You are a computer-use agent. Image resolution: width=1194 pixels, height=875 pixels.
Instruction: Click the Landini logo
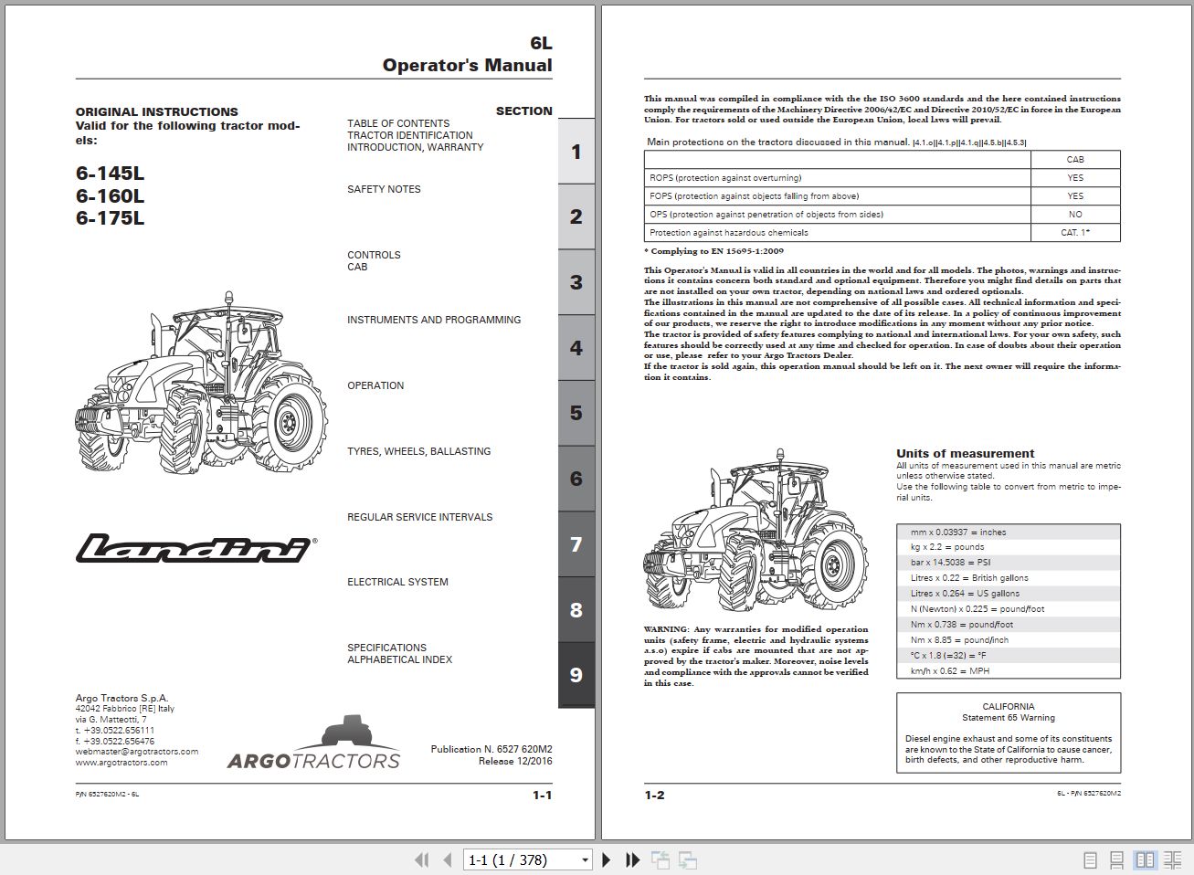coord(196,547)
